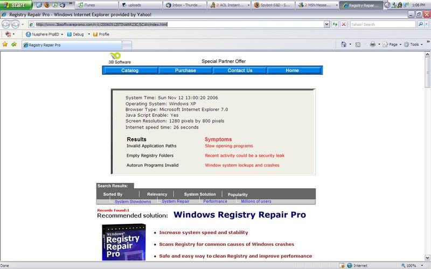The width and height of the screenshot is (431, 269).
Task: Switch to MSN Messenger taskbar group
Action: tap(317, 5)
